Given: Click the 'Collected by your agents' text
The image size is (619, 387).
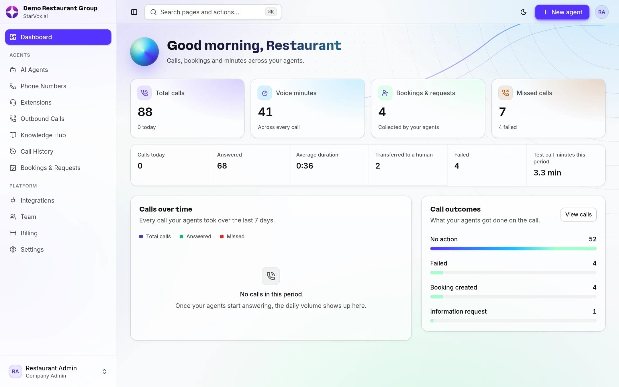Looking at the screenshot, I should point(408,127).
